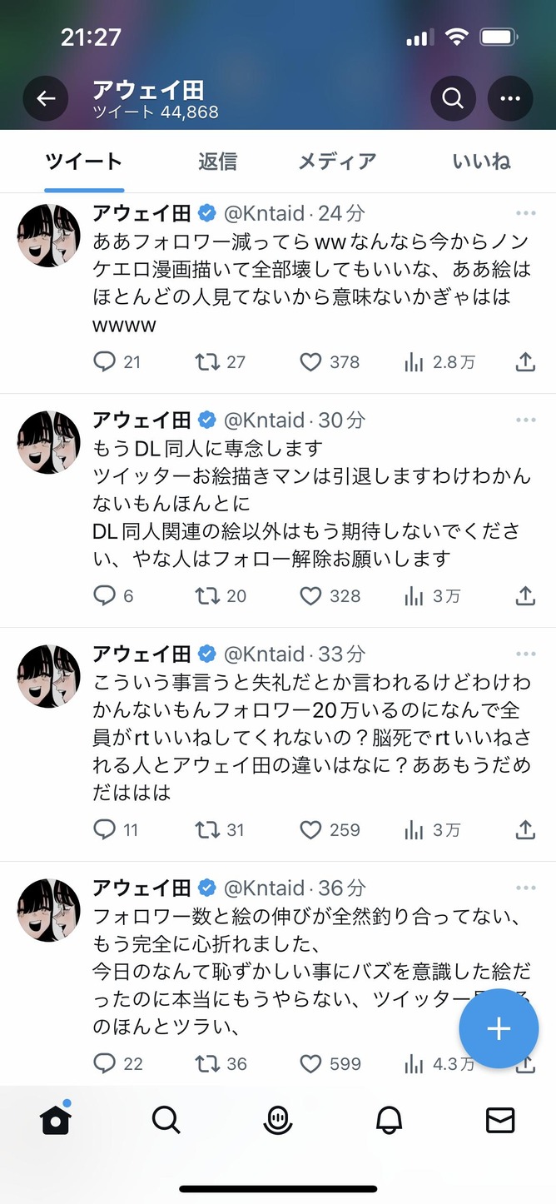The width and height of the screenshot is (556, 1204).
Task: Open the @Kntaid handle on 36分 tweet
Action: 265,888
